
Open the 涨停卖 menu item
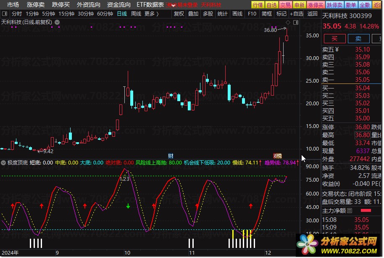click(x=36, y=5)
